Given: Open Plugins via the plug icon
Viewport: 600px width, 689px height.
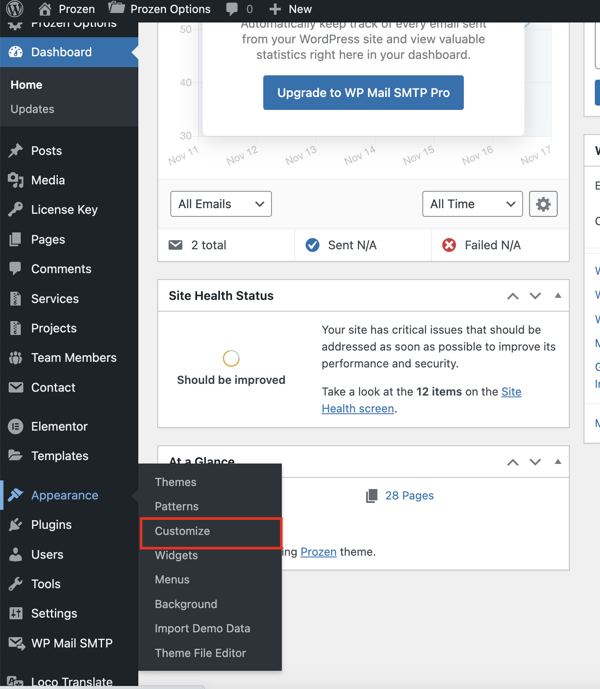Looking at the screenshot, I should click(16, 525).
